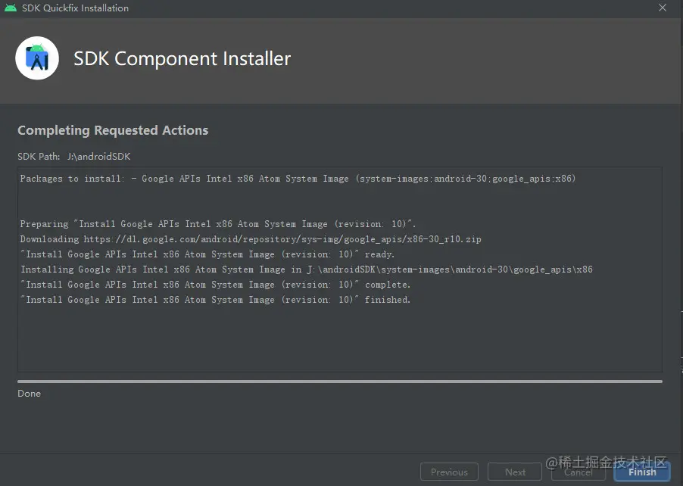Click the completed installation progress bar
683x486 pixels.
(339, 382)
